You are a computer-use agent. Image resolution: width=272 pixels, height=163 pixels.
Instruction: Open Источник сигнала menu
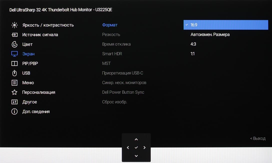[40, 35]
